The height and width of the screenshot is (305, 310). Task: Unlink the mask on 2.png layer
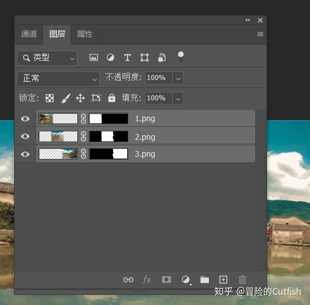click(84, 136)
